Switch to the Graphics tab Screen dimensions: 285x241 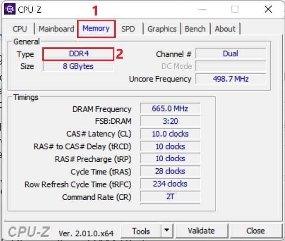tap(162, 29)
